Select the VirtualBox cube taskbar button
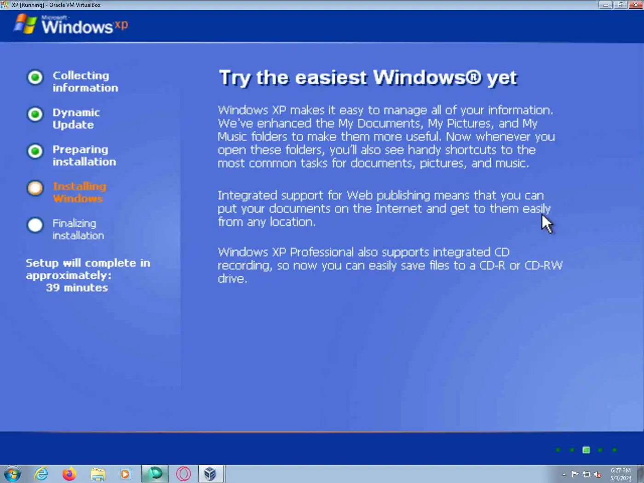Viewport: 644px width, 483px height. coord(211,474)
